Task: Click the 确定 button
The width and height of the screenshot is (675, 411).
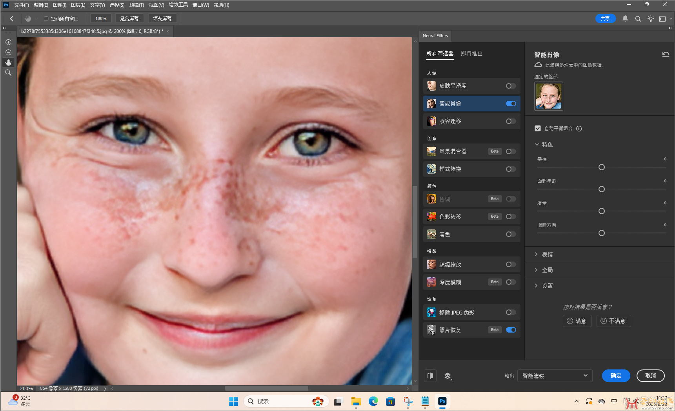Action: [616, 376]
